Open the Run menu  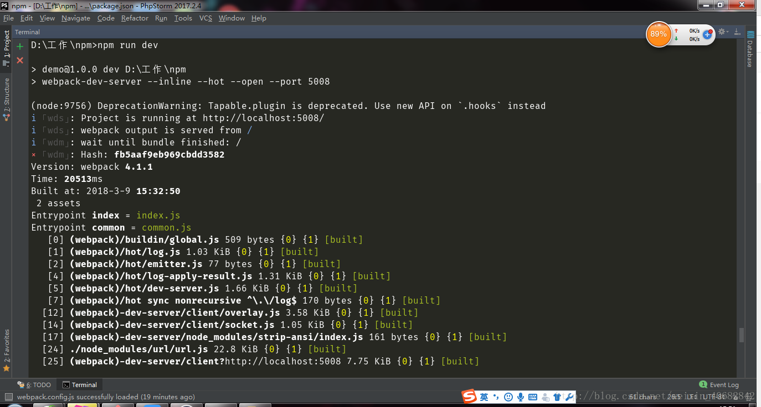coord(161,18)
